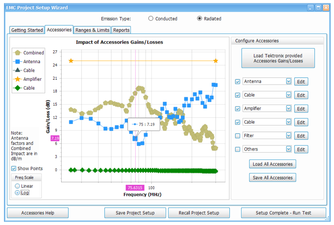Disable the Antenna accessory checkbox

click(237, 81)
